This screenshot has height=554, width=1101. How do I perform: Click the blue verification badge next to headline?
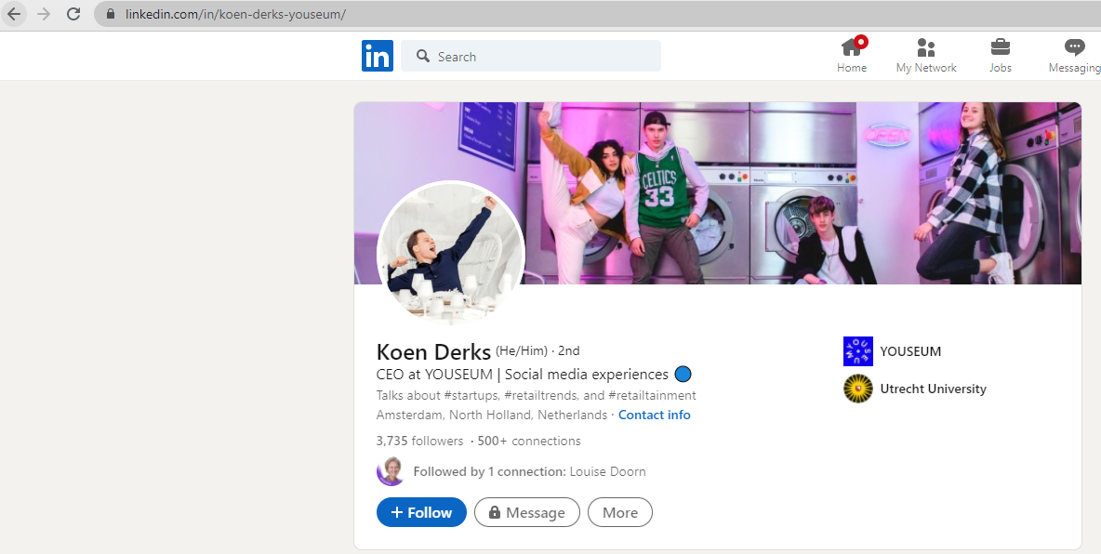point(683,374)
